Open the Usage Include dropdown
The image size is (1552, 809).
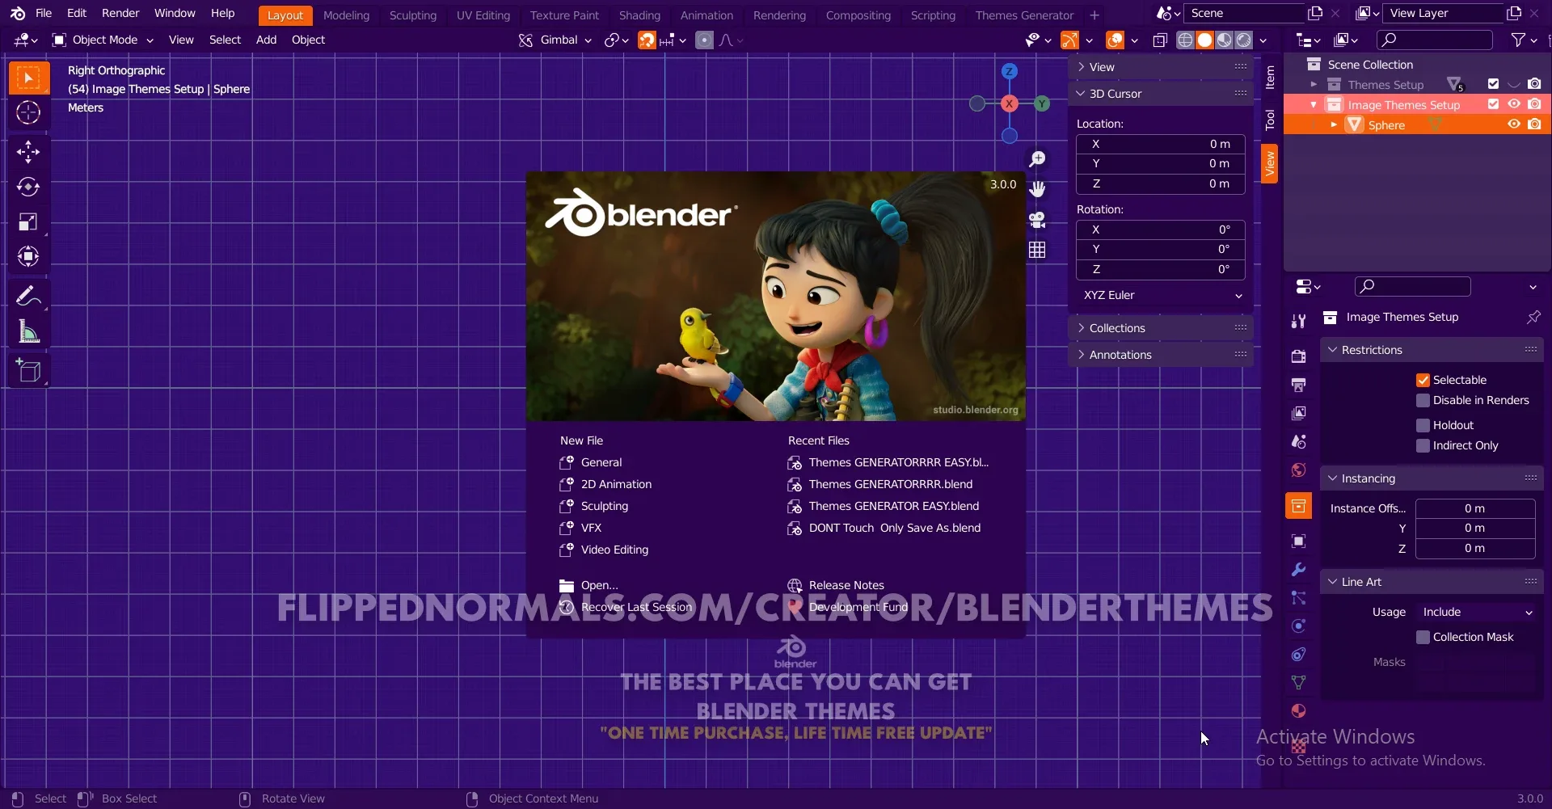1476,612
